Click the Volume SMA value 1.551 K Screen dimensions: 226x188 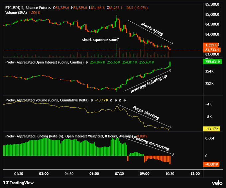pyautogui.click(x=35, y=13)
